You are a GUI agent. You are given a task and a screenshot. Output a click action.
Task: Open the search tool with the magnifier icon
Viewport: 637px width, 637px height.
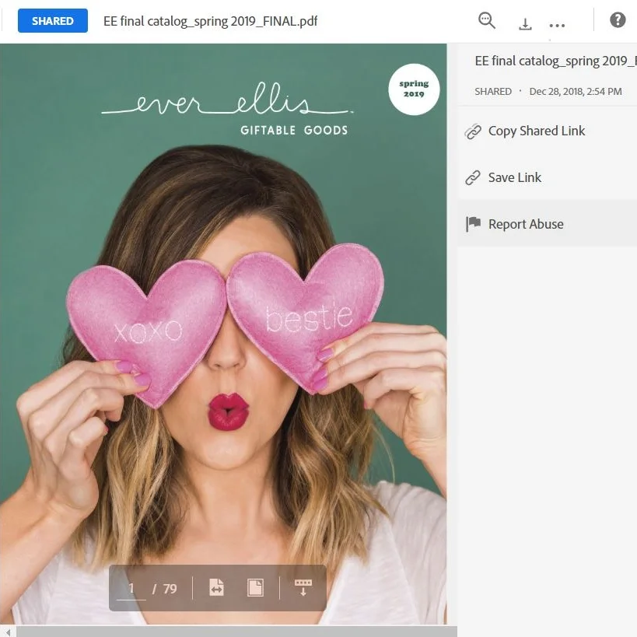(486, 21)
